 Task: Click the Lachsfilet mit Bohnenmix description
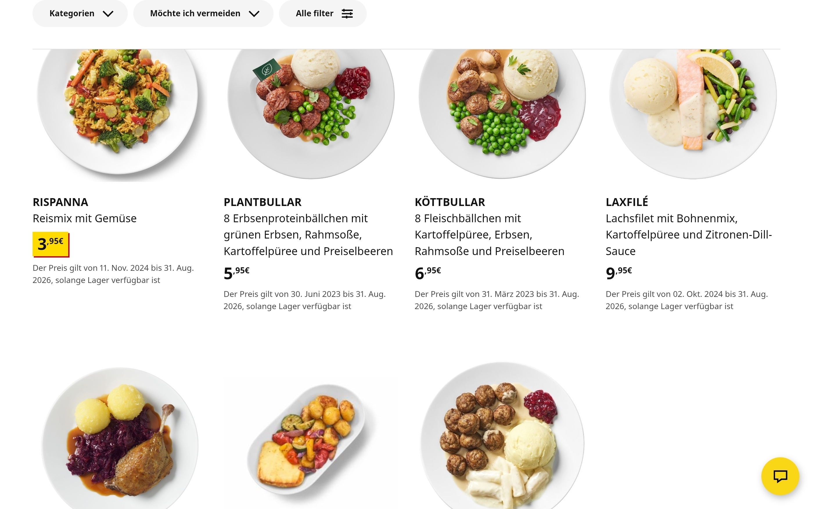click(x=688, y=235)
